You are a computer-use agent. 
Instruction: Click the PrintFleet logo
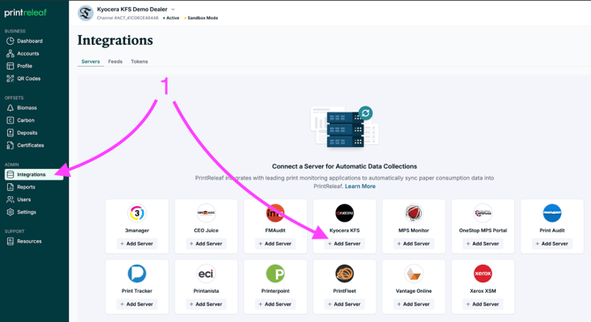click(x=345, y=274)
